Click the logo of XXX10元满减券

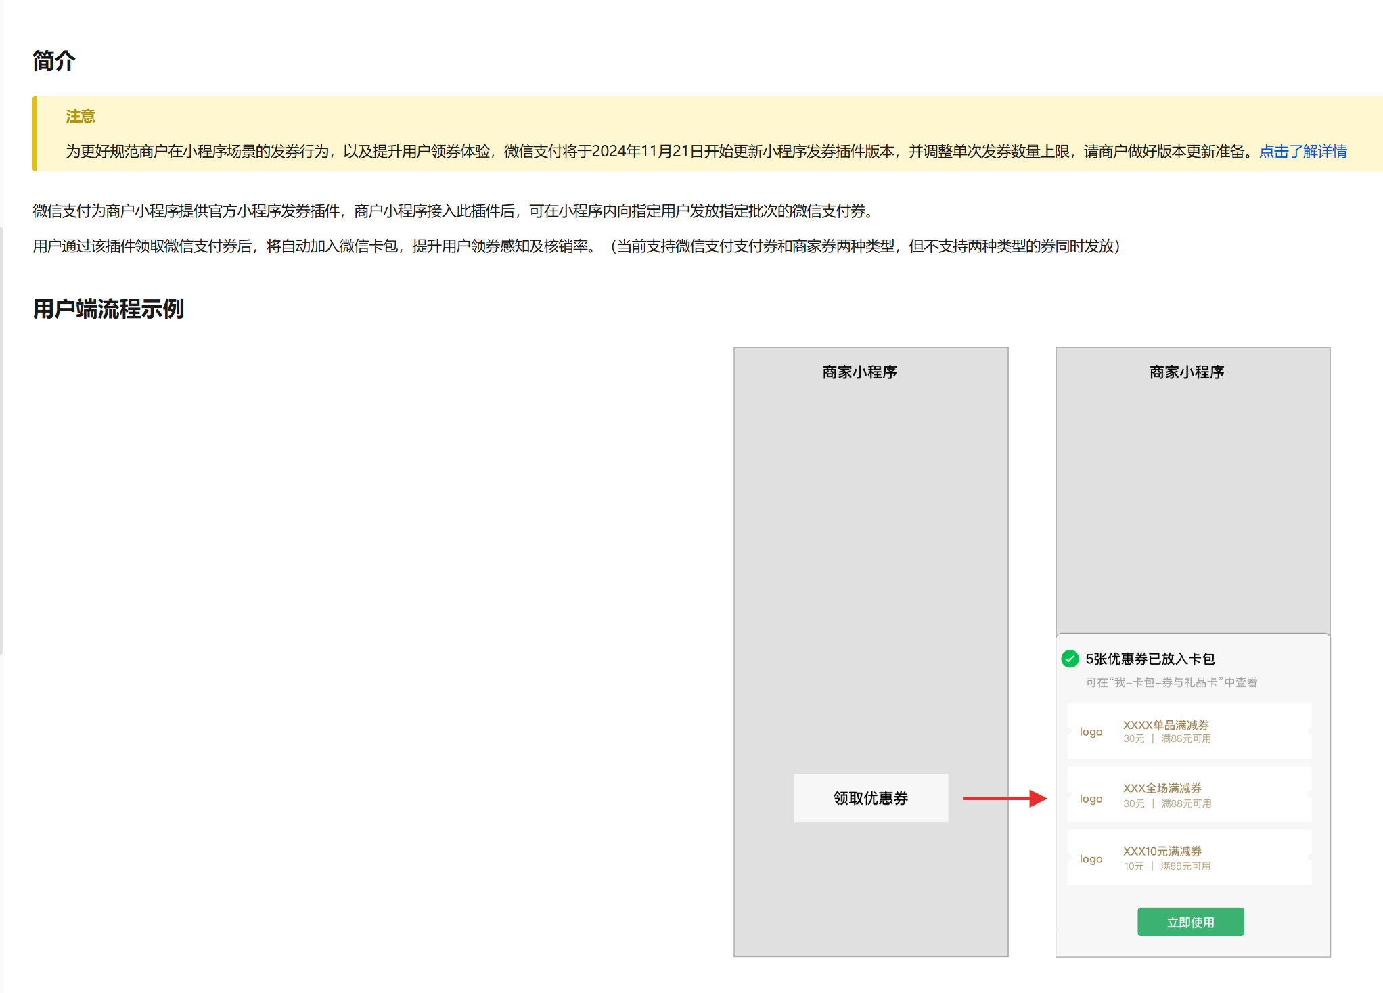click(x=1091, y=859)
